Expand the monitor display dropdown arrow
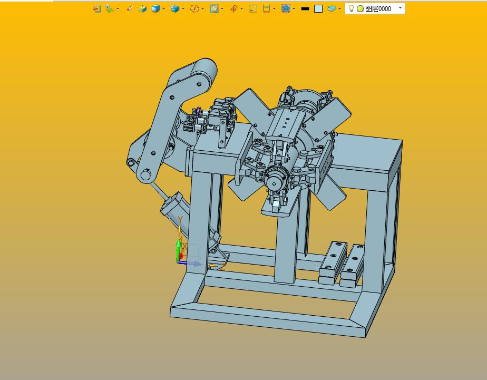 pyautogui.click(x=294, y=8)
